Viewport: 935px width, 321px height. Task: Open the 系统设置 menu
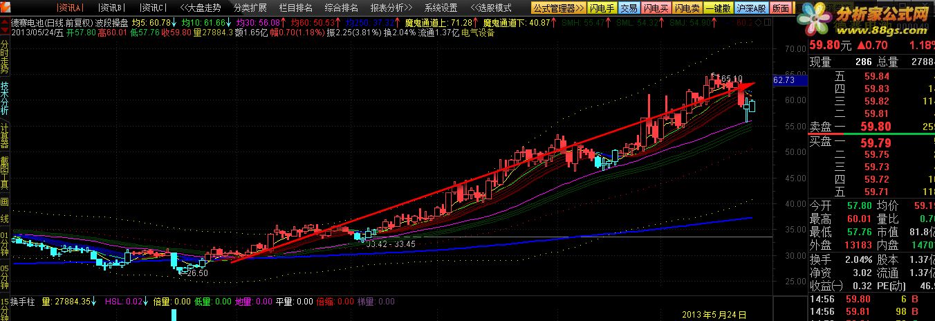441,8
